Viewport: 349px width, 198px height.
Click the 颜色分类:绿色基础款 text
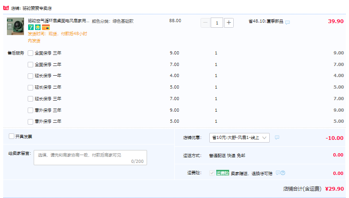112,21
